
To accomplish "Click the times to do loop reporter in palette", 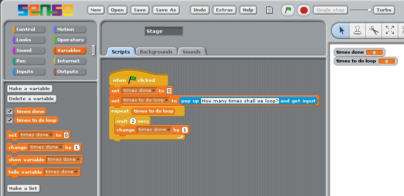I will pos(36,120).
